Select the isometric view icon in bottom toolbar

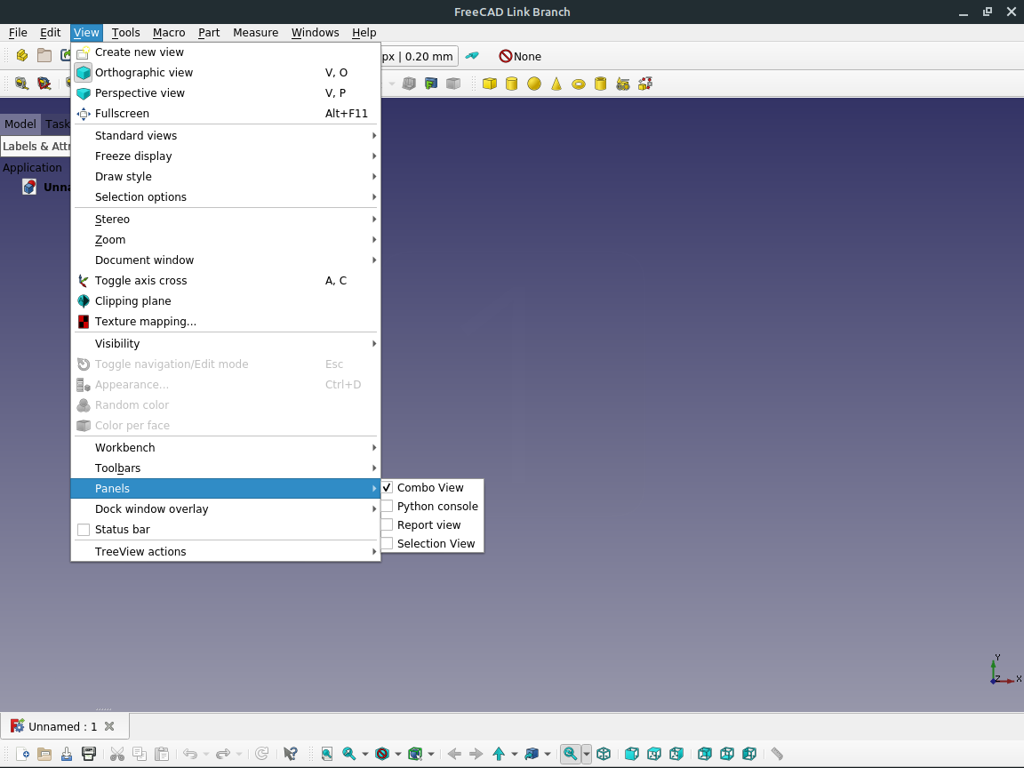point(604,753)
